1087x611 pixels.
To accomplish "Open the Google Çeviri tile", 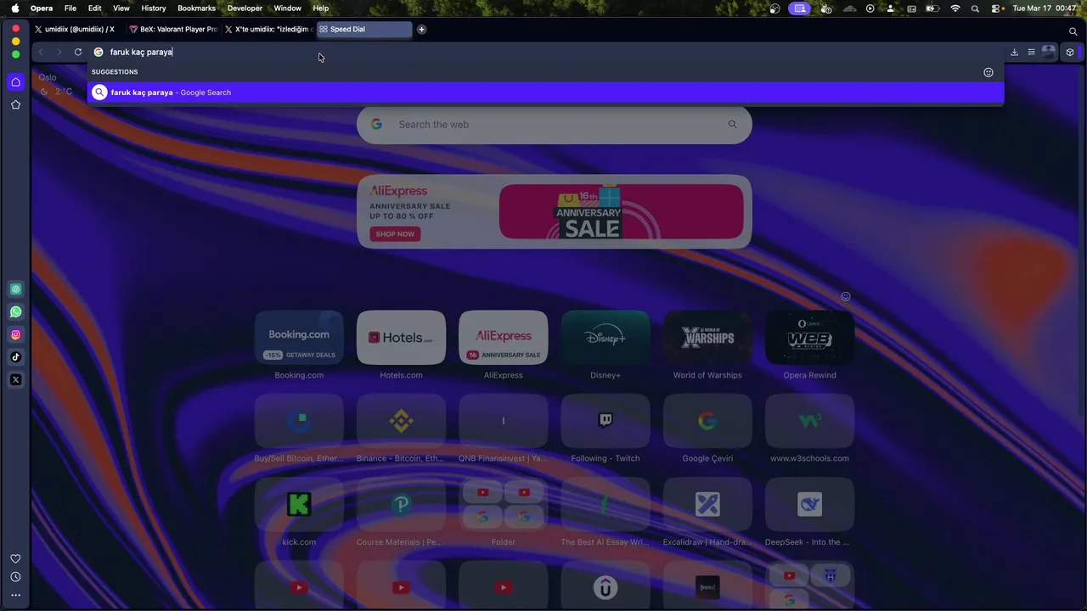I will tap(707, 421).
